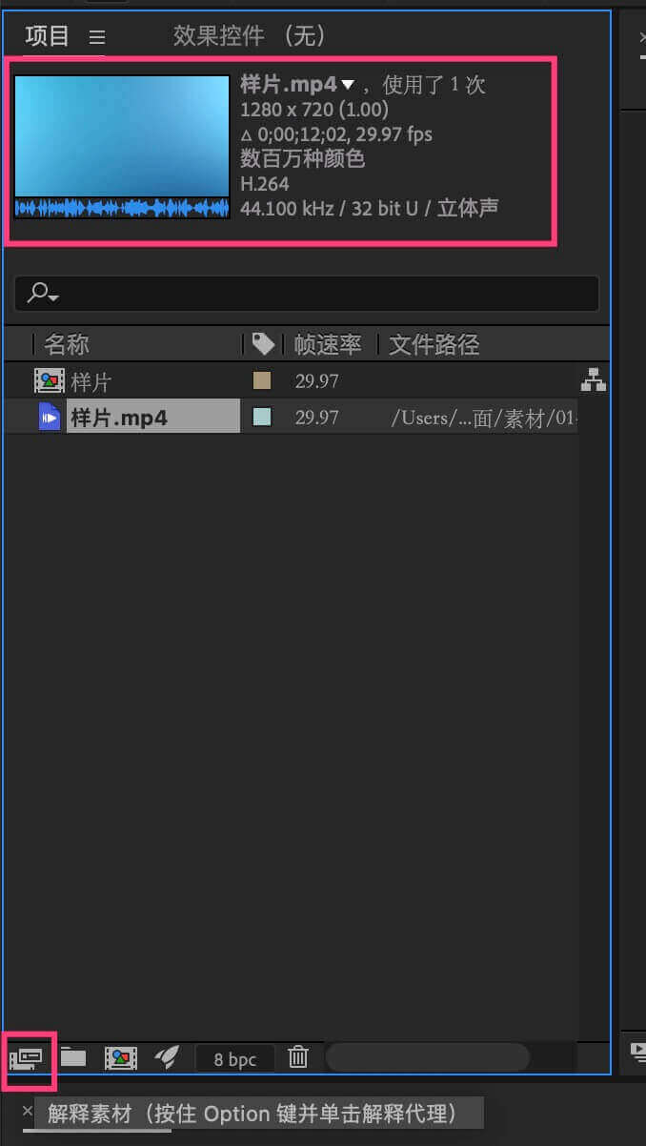Open the project flowchart icon next to 样片
Viewport: 646px width, 1146px height.
point(594,381)
